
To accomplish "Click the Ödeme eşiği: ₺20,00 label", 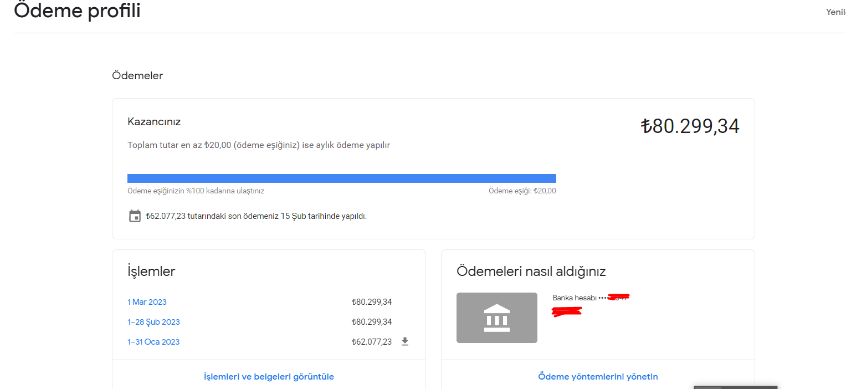I will pyautogui.click(x=522, y=191).
